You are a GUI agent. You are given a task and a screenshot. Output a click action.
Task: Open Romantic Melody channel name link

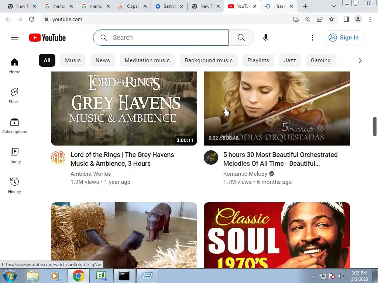click(x=245, y=174)
